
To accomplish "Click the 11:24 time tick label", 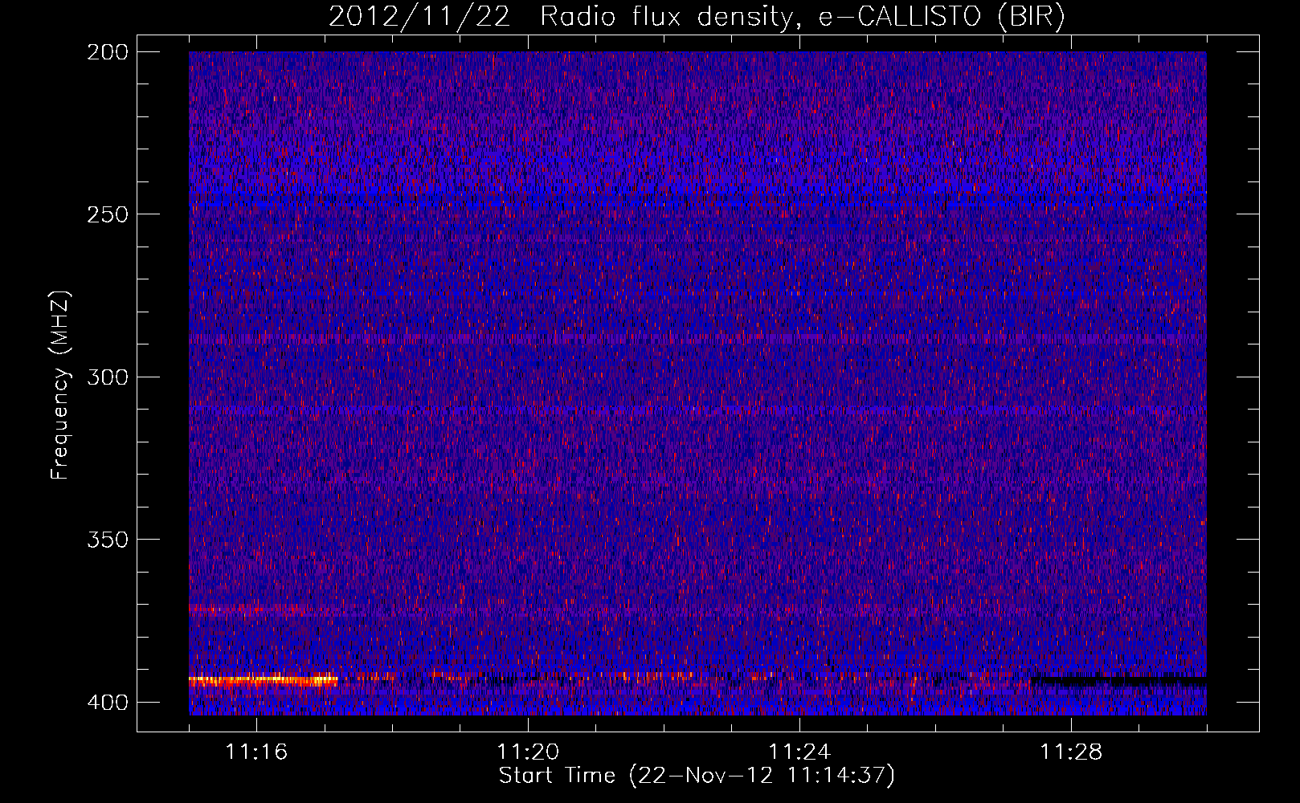I will [x=799, y=752].
